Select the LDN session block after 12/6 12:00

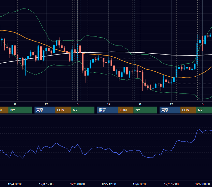coord(188,110)
